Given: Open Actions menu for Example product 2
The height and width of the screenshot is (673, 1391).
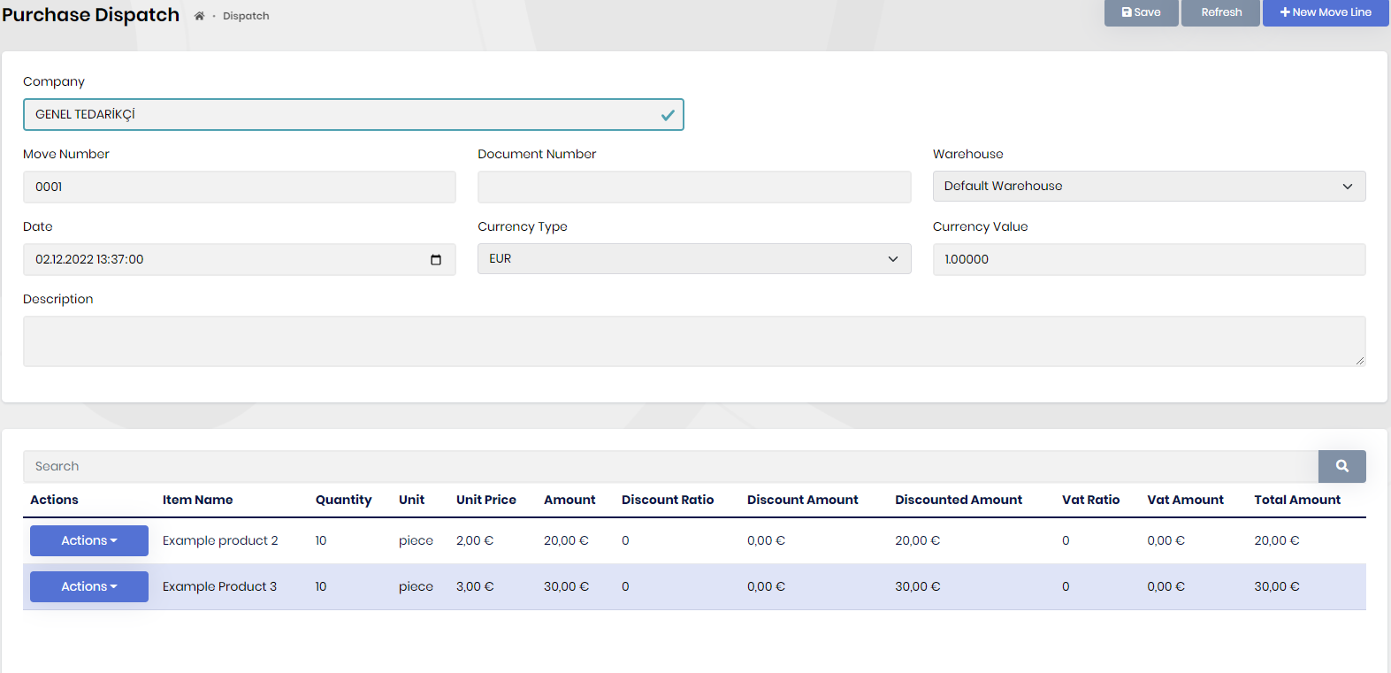Looking at the screenshot, I should coord(89,540).
